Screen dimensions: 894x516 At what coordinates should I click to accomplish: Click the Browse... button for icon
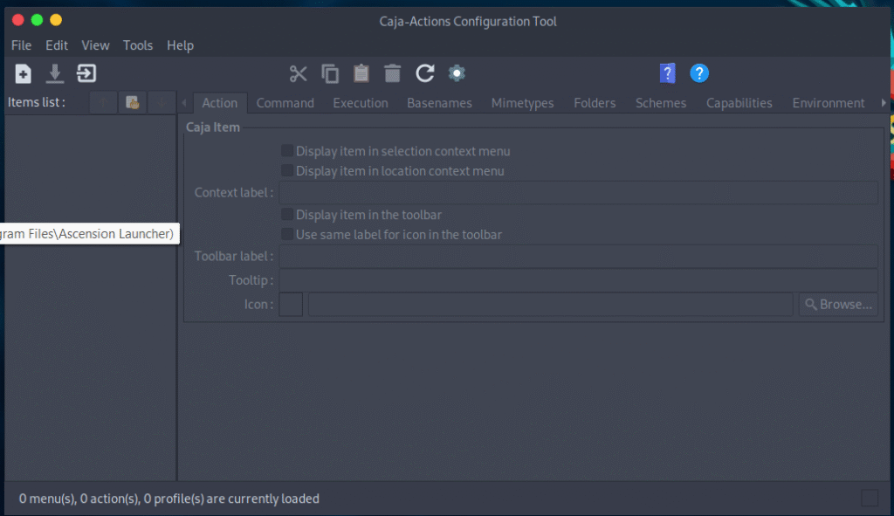(x=838, y=305)
